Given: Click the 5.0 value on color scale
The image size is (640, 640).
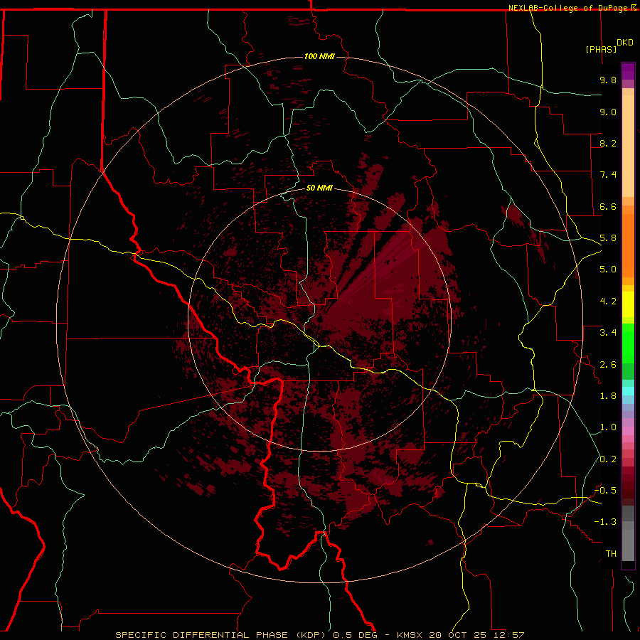Looking at the screenshot, I should click(608, 270).
